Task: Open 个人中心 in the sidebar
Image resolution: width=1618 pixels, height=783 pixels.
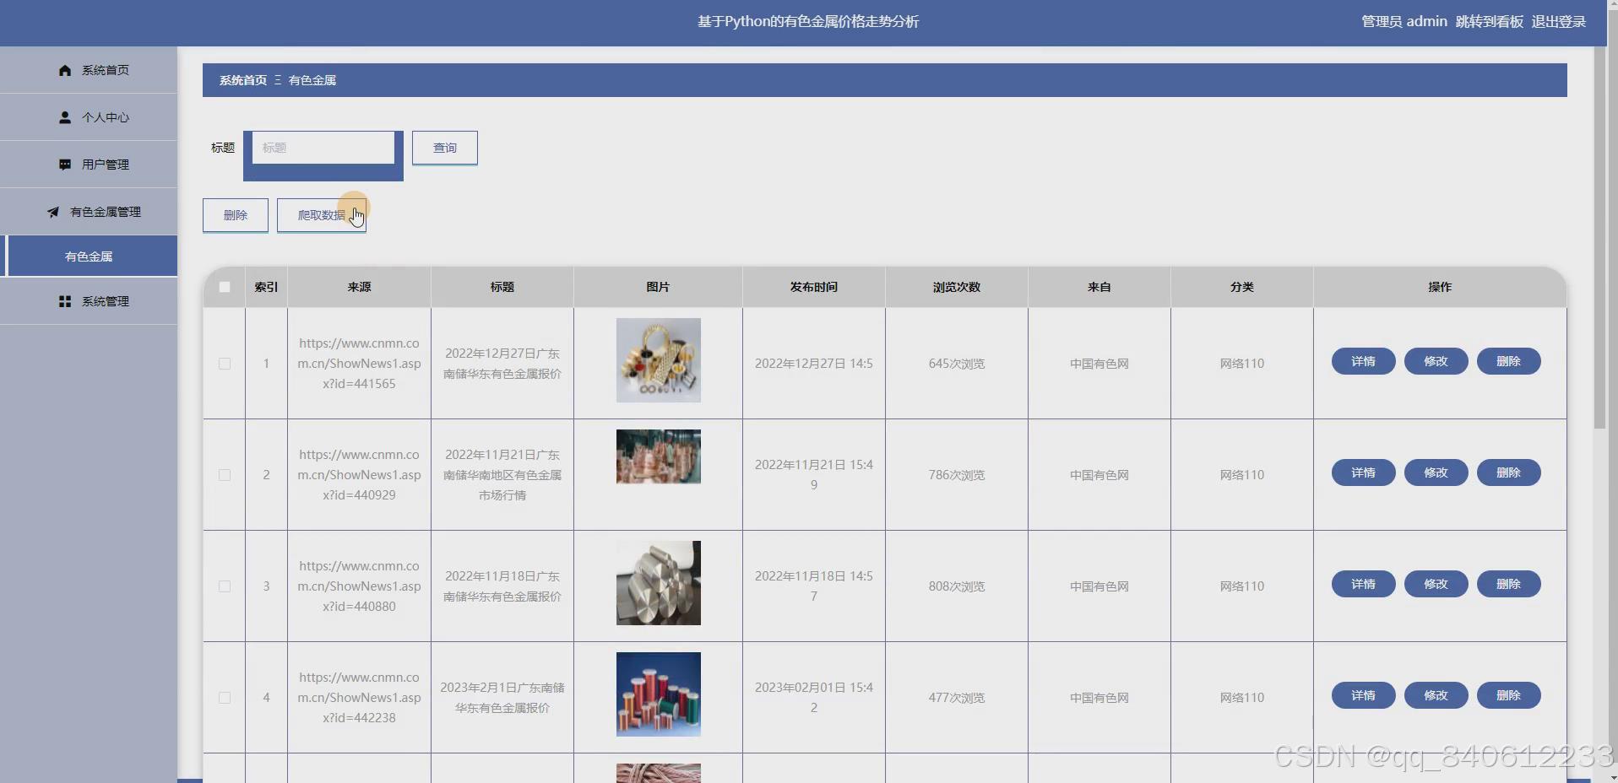Action: click(89, 117)
